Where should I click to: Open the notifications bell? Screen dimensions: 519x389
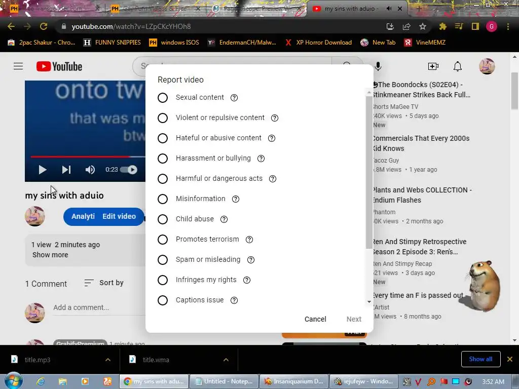point(458,66)
